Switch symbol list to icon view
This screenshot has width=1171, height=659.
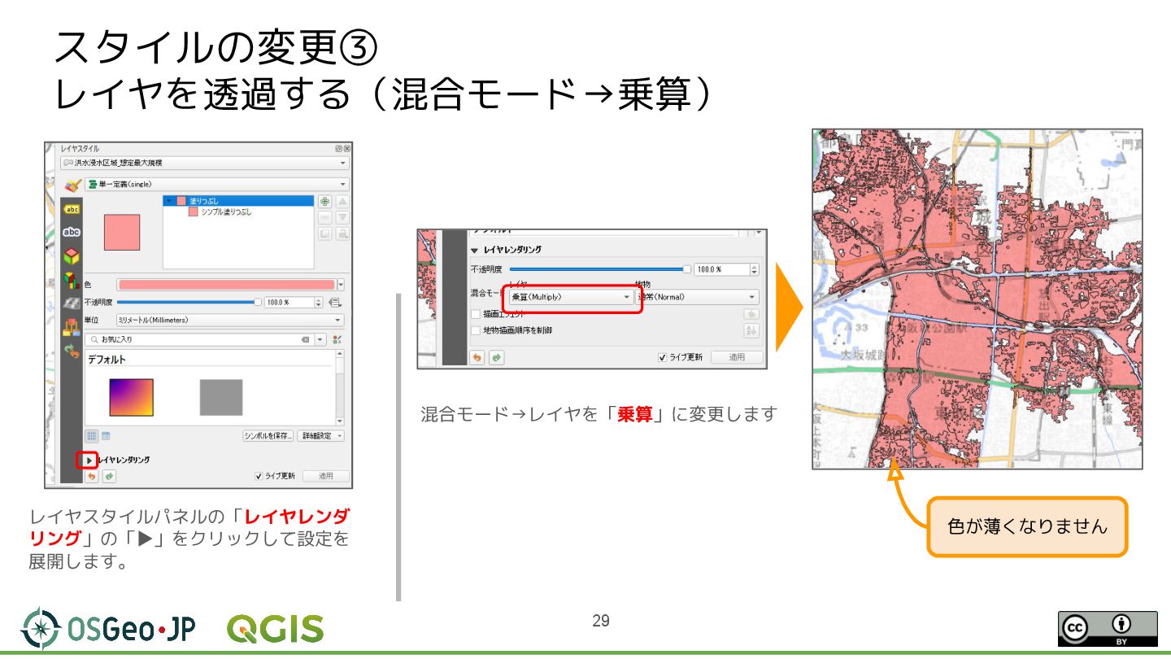(x=92, y=436)
